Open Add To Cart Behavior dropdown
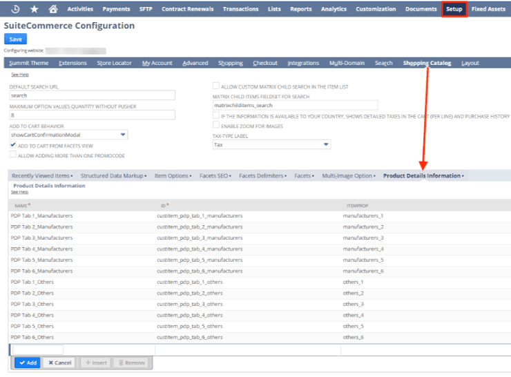Image resolution: width=511 pixels, height=377 pixels. [x=68, y=135]
